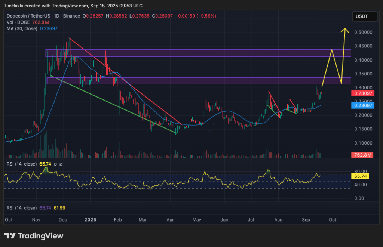Click the red 762.8M volume label
This screenshot has width=383, height=247.
click(362, 155)
